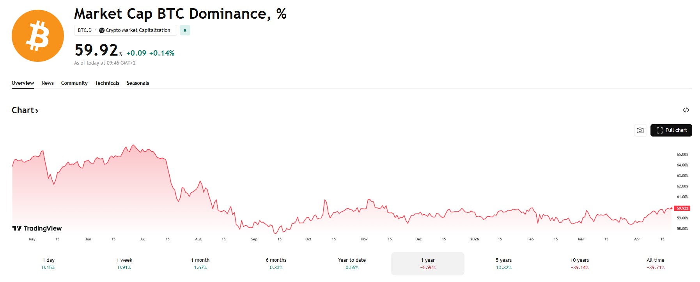Click the Bitcoin logo icon
700x282 pixels.
pos(38,36)
